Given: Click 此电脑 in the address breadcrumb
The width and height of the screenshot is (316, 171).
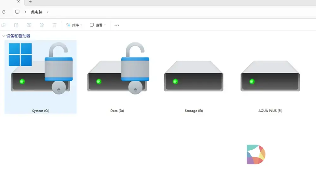Looking at the screenshot, I should (37, 12).
